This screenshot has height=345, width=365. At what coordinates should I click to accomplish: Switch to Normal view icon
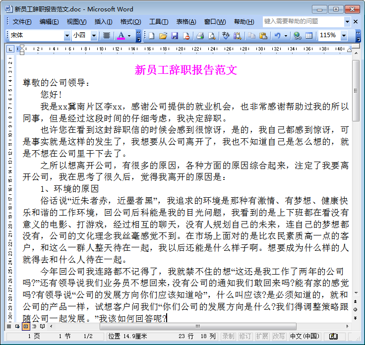(9, 326)
